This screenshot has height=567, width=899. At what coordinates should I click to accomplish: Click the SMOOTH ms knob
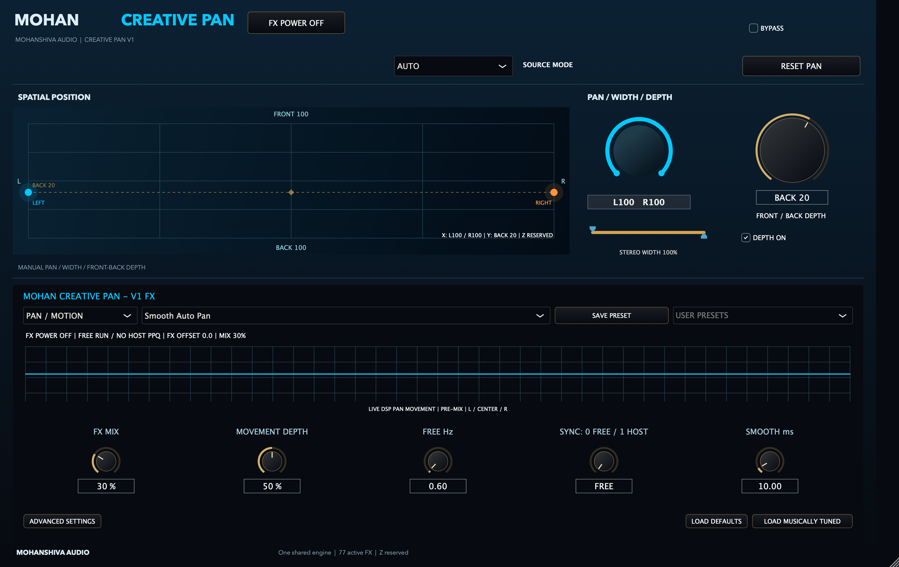769,461
